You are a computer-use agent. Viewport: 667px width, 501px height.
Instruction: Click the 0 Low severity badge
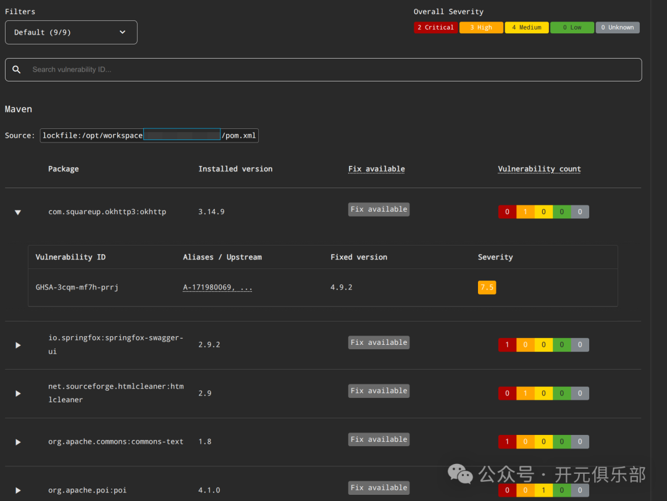(572, 28)
